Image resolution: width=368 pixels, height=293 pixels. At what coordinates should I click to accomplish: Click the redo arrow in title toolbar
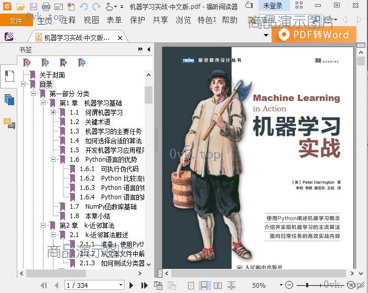[x=96, y=7]
